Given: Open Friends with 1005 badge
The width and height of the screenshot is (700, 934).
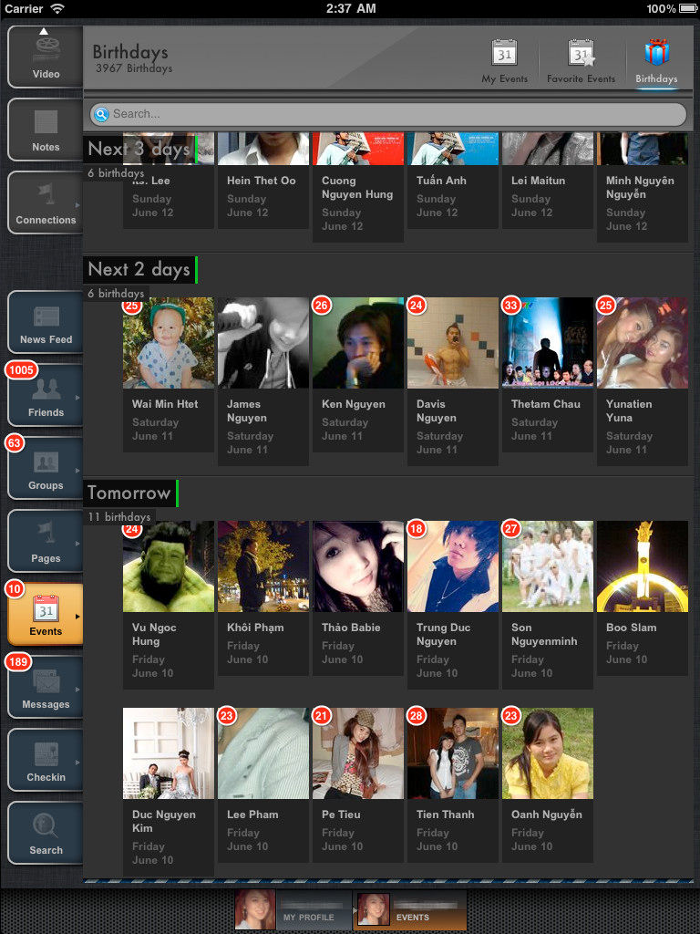Looking at the screenshot, I should click(46, 395).
